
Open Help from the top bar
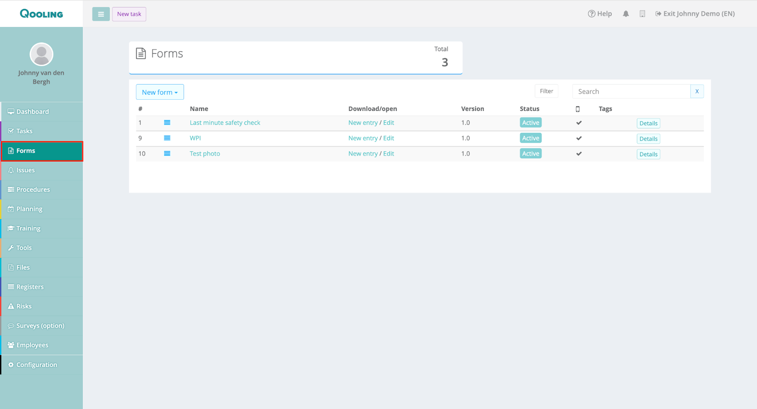600,14
